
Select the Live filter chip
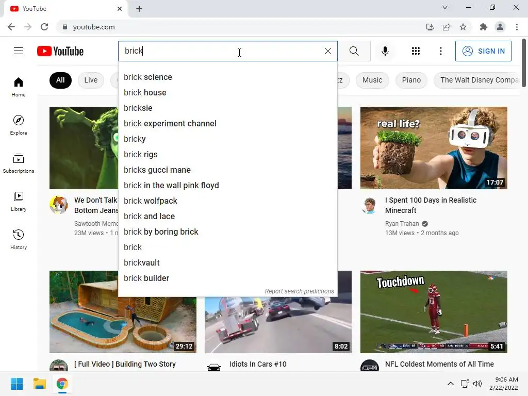[91, 80]
